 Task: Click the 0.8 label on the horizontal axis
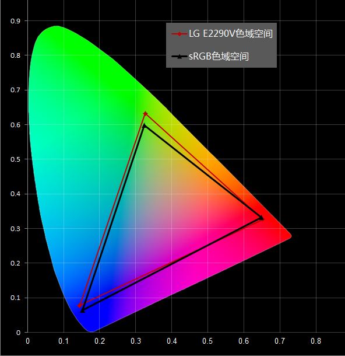316,341
